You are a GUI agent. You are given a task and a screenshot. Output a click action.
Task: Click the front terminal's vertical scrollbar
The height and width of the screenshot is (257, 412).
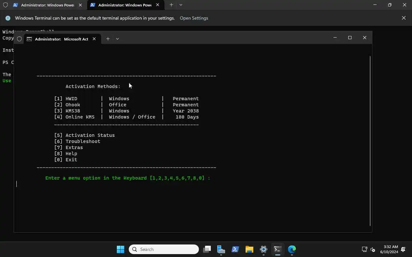click(370, 141)
